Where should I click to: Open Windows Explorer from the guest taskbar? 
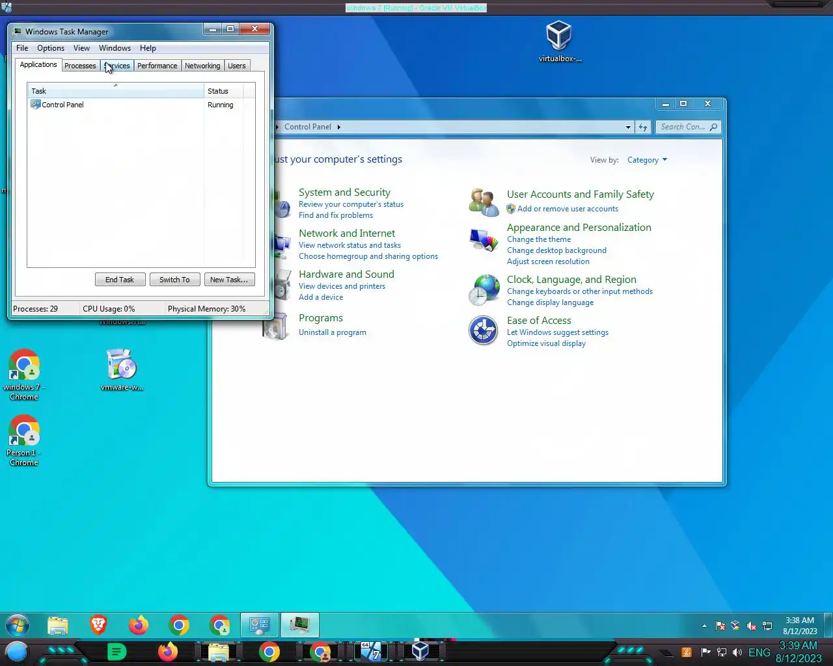coord(58,626)
